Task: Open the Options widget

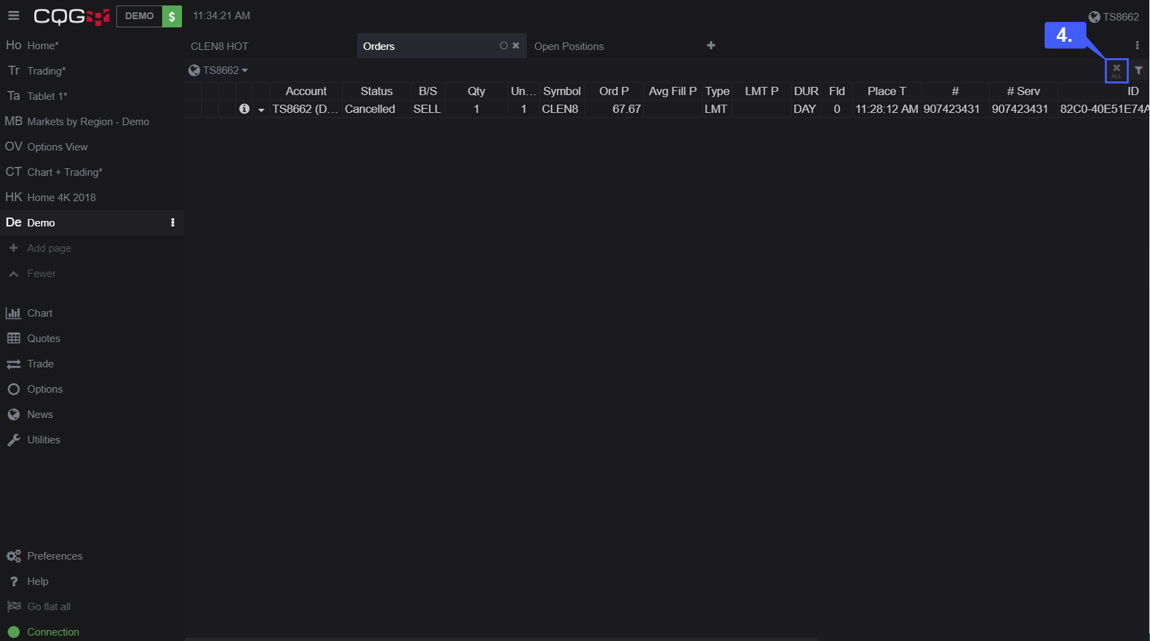Action: pos(92,389)
